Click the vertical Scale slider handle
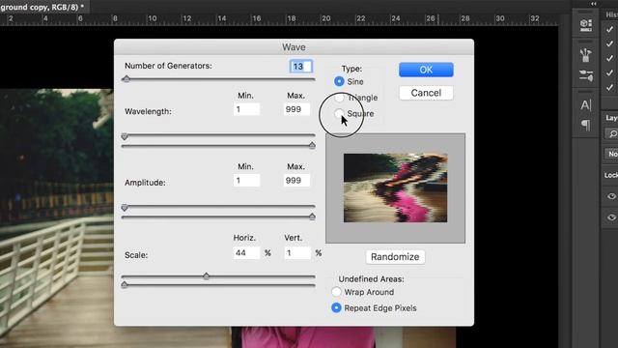Image resolution: width=618 pixels, height=348 pixels. coord(125,284)
